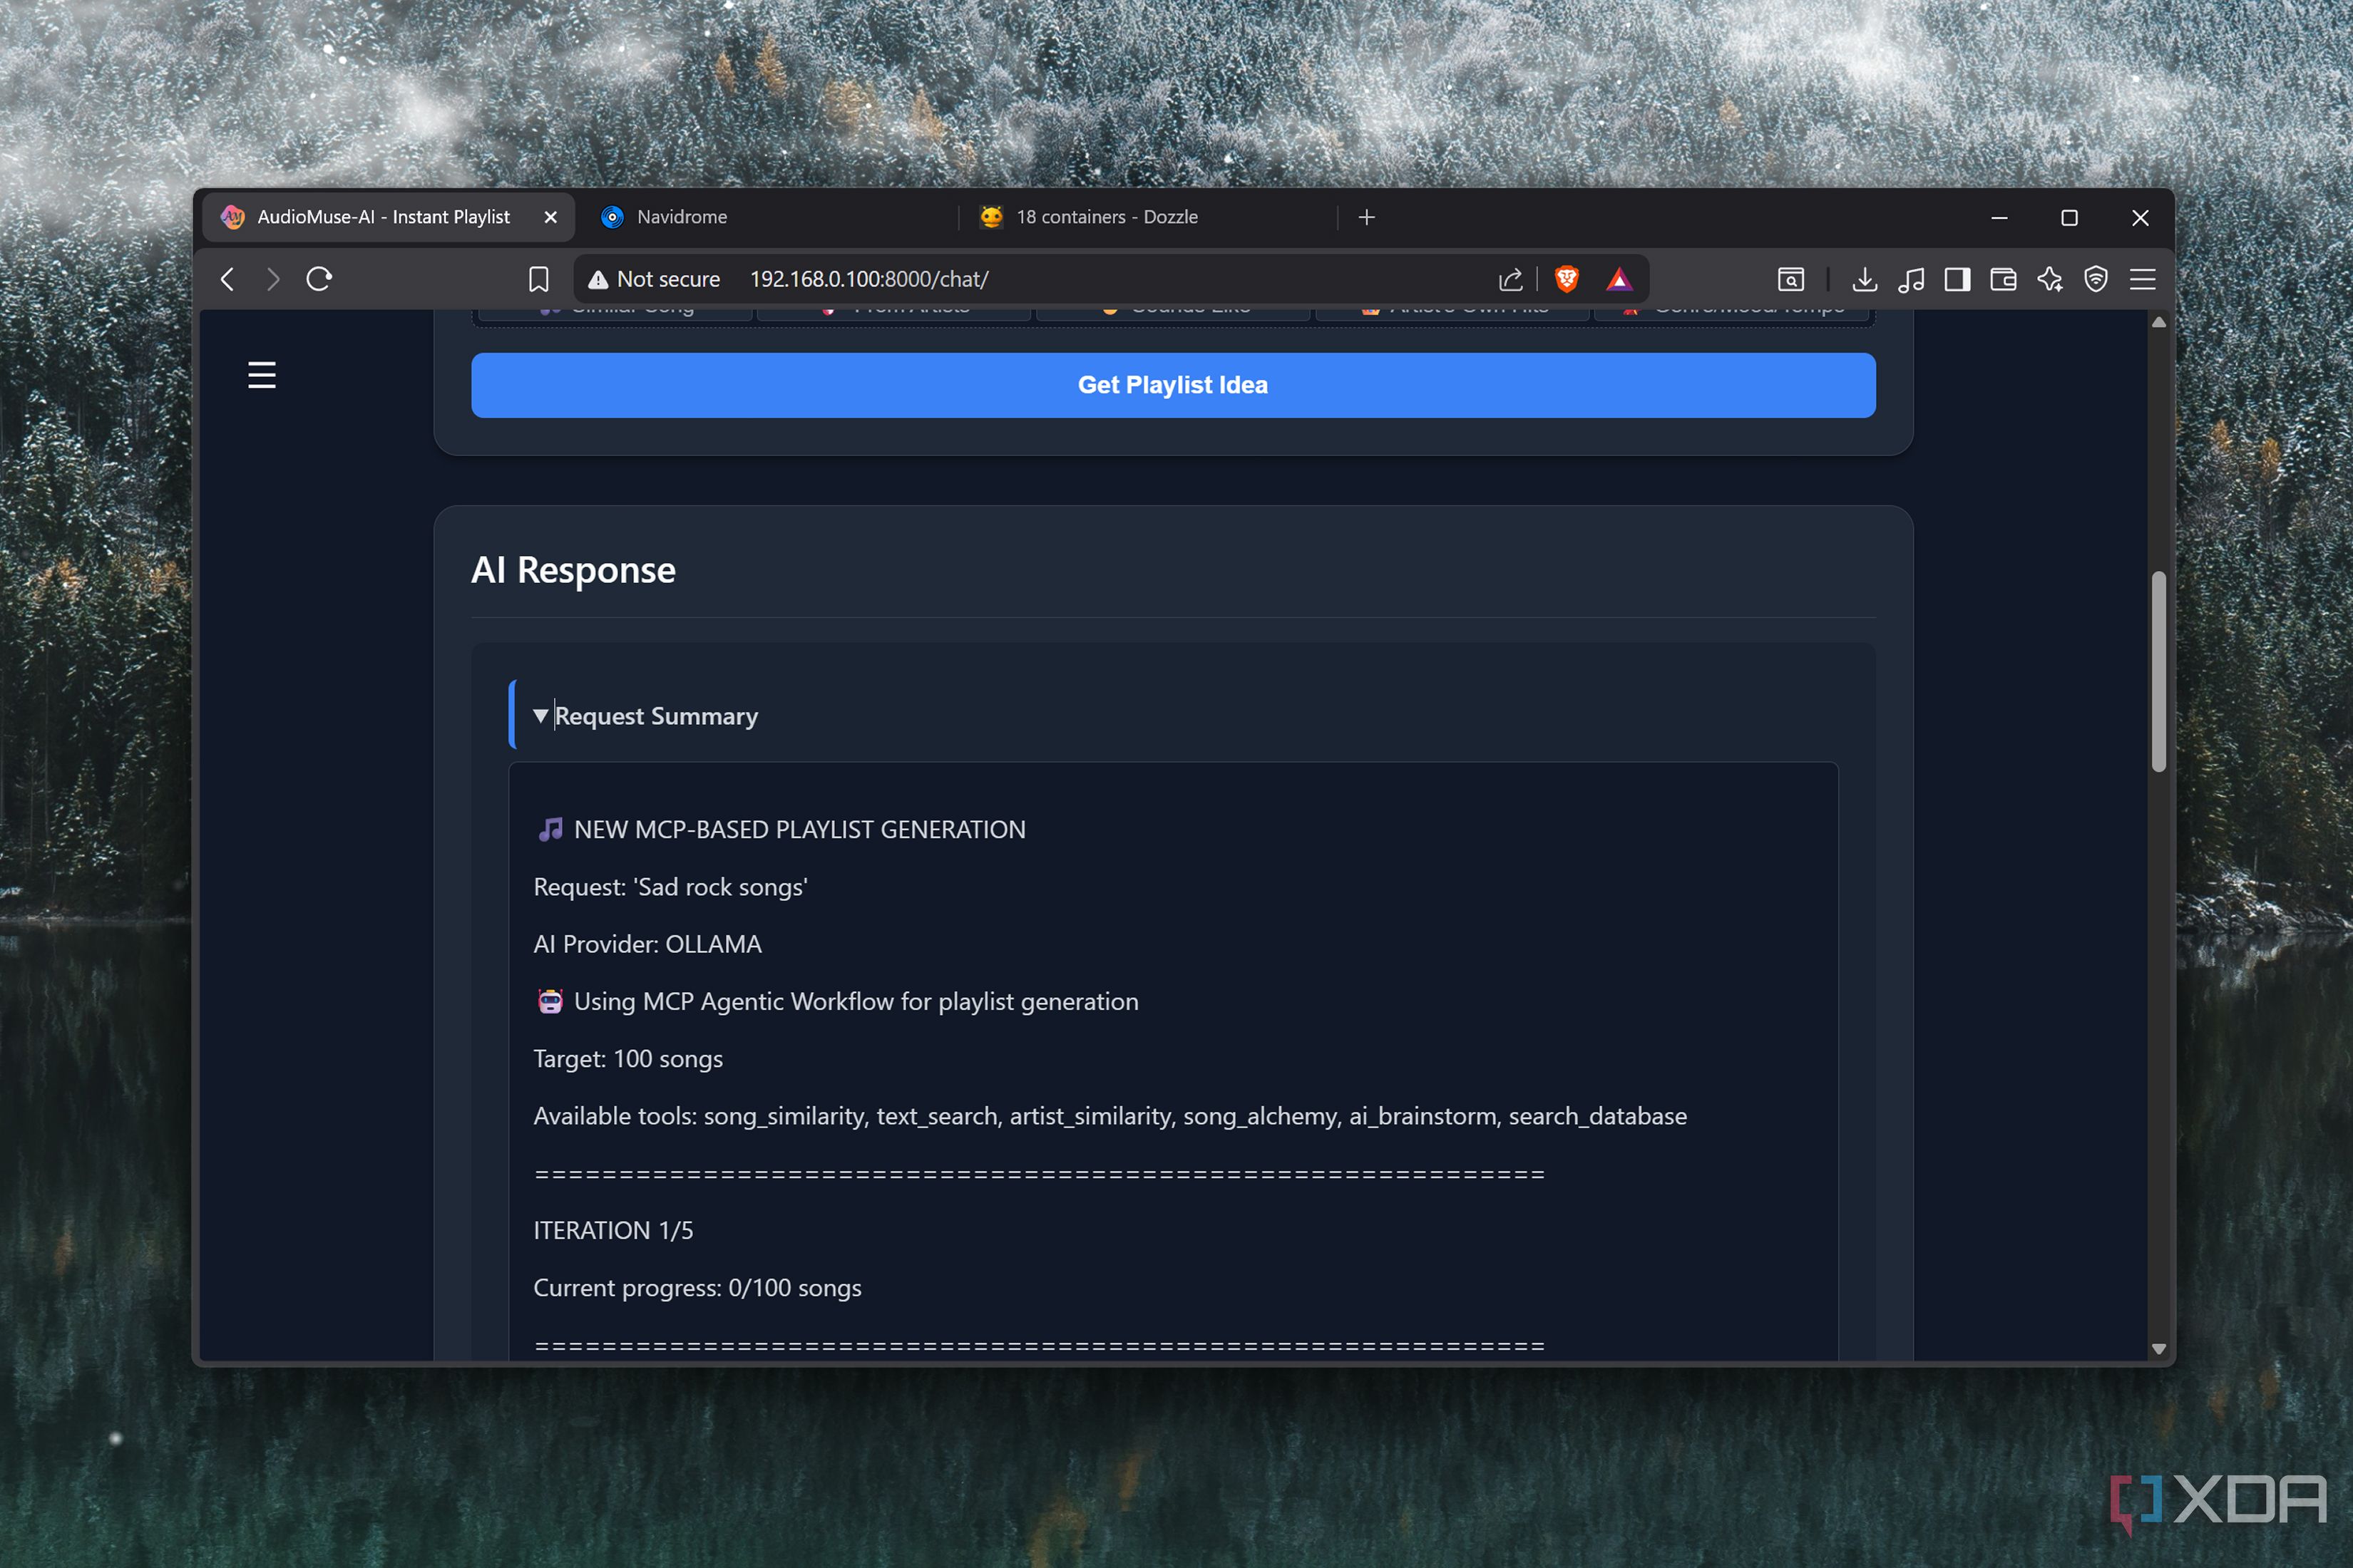Close the AudioMuse-AI tab
This screenshot has height=1568, width=2353.
pyautogui.click(x=550, y=217)
